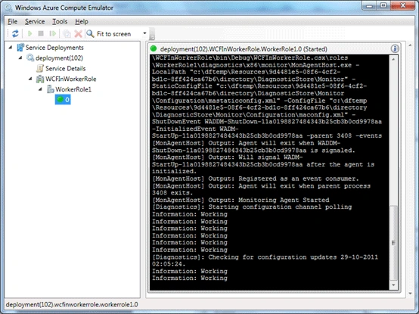Select WCFInWorkerRole in the tree
Image resolution: width=419 pixels, height=314 pixels.
tap(71, 79)
